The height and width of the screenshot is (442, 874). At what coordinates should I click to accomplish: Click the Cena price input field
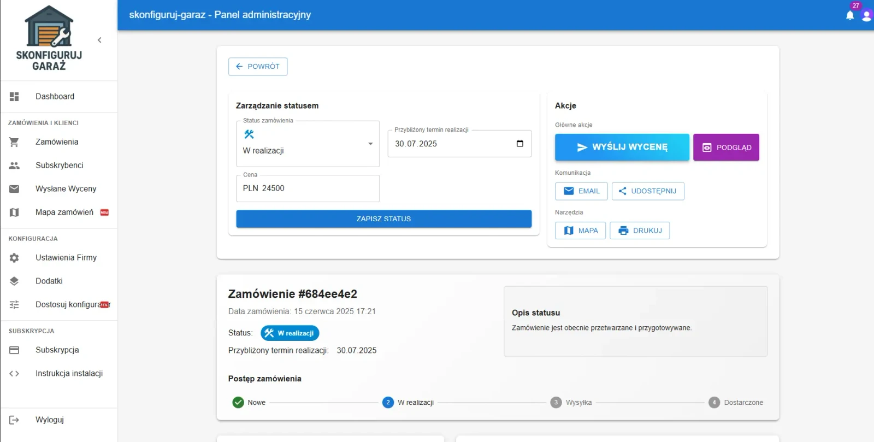[x=308, y=188]
